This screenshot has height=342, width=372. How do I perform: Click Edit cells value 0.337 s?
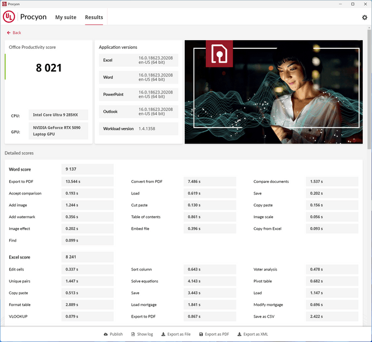(x=87, y=269)
